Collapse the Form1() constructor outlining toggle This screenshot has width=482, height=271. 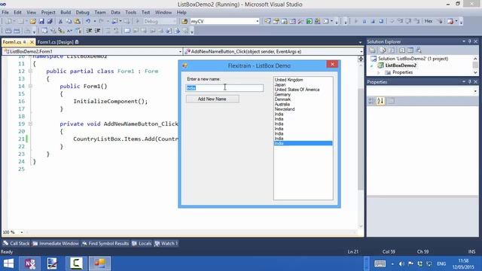(x=30, y=86)
